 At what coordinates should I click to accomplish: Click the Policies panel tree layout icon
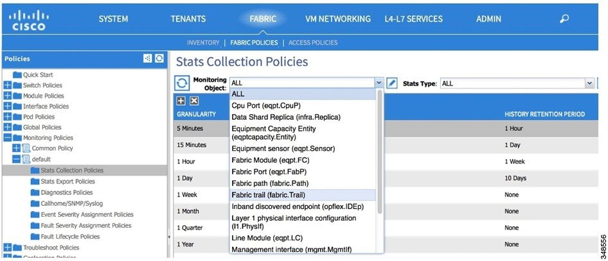148,58
